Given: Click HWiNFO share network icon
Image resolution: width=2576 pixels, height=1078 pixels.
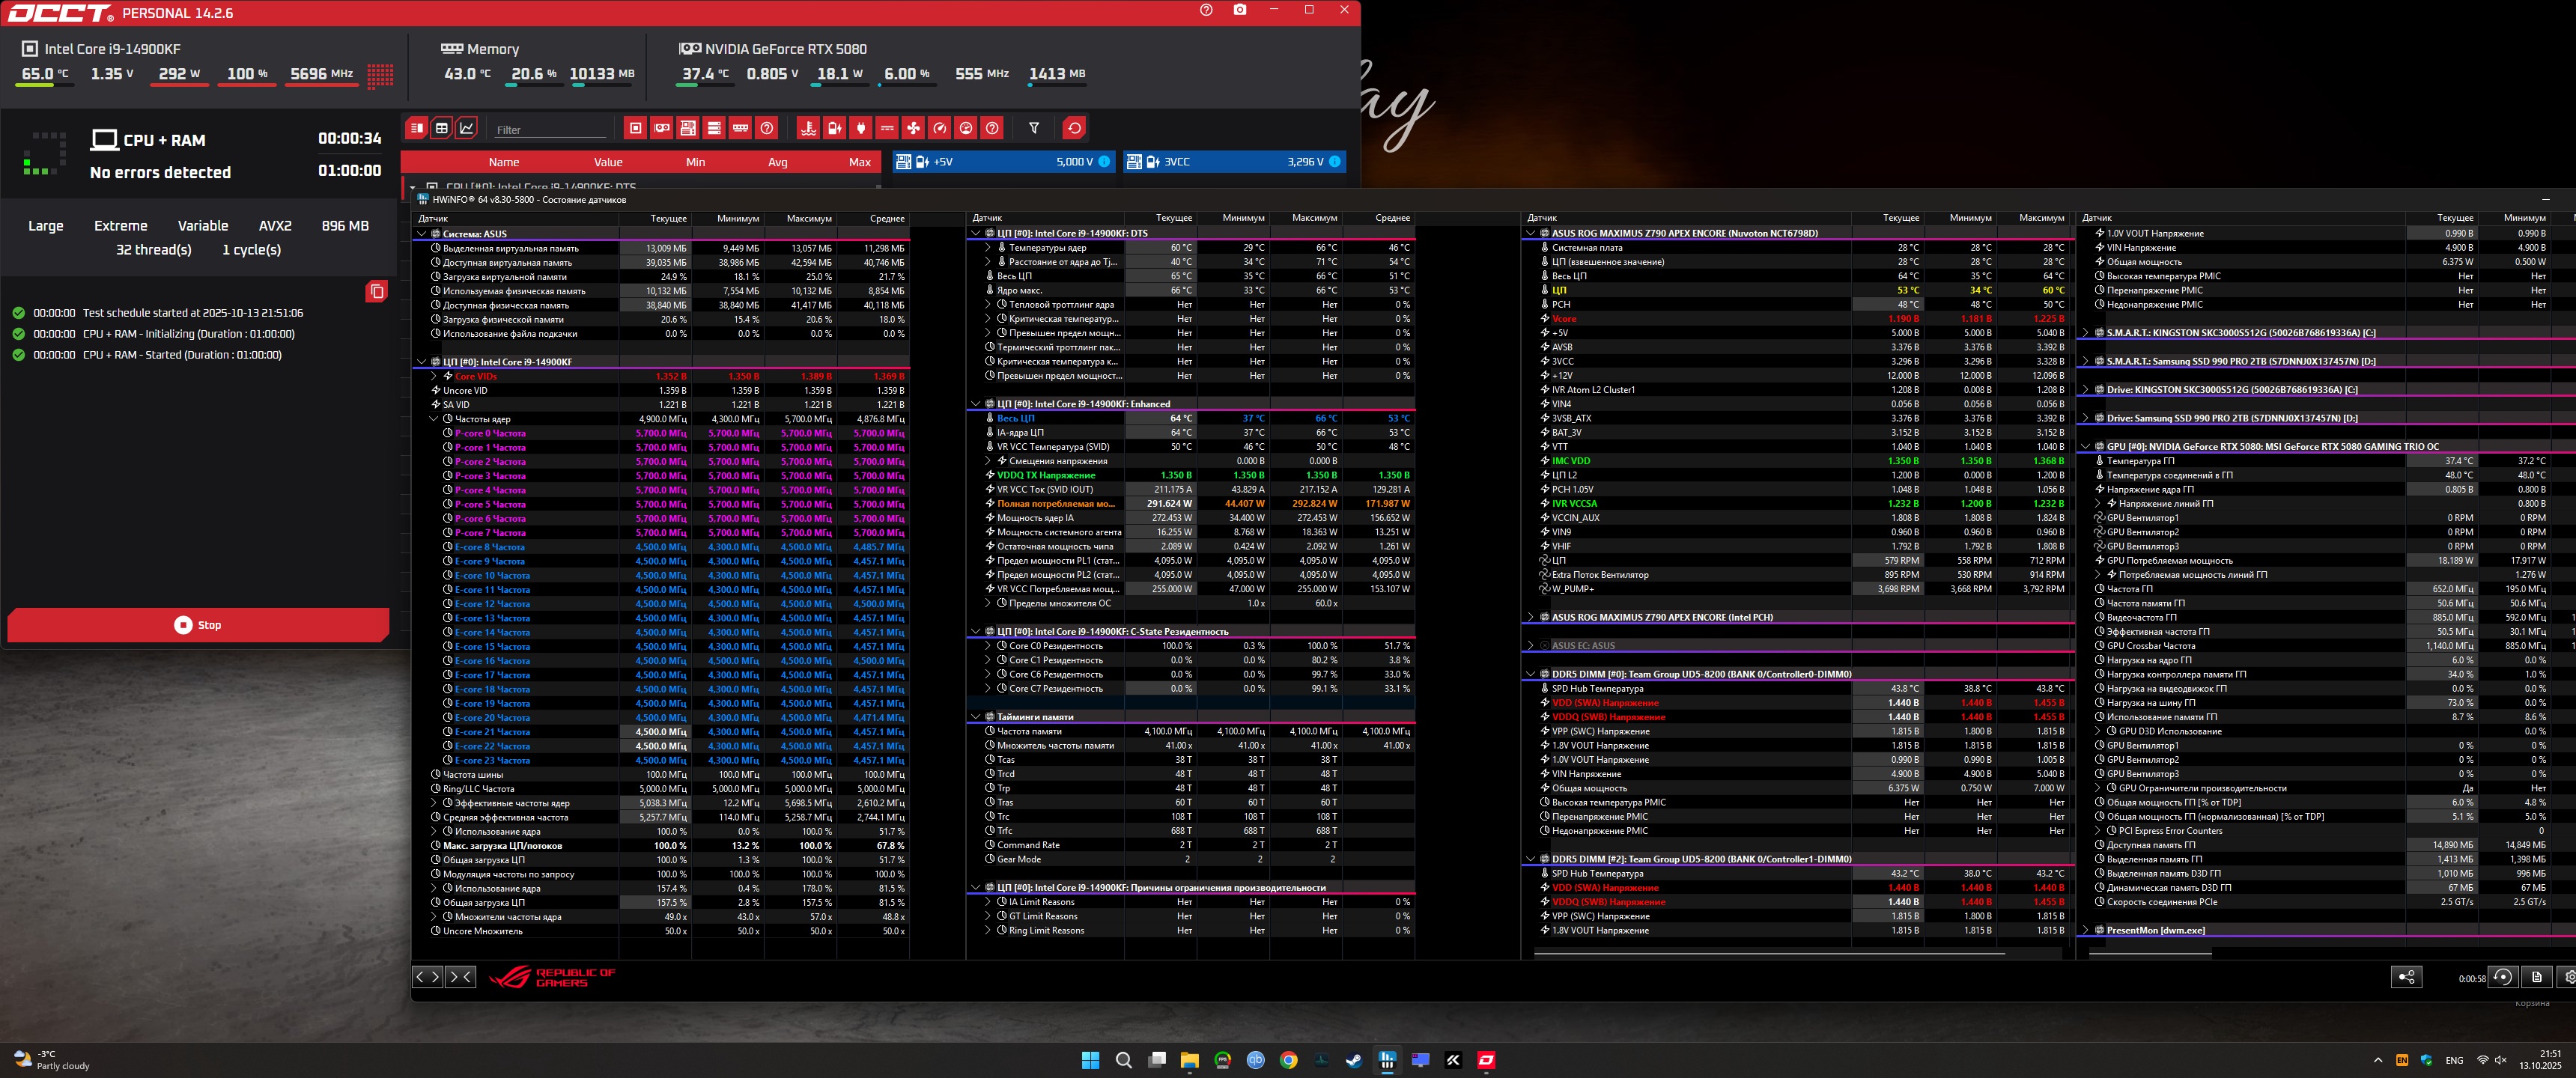Looking at the screenshot, I should pos(2406,977).
